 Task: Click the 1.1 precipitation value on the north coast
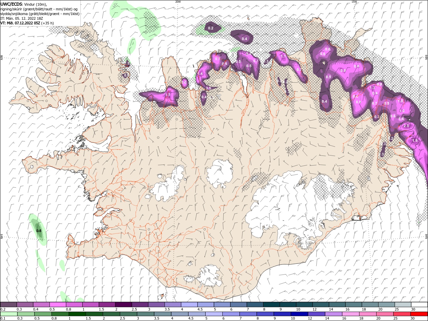point(283,57)
